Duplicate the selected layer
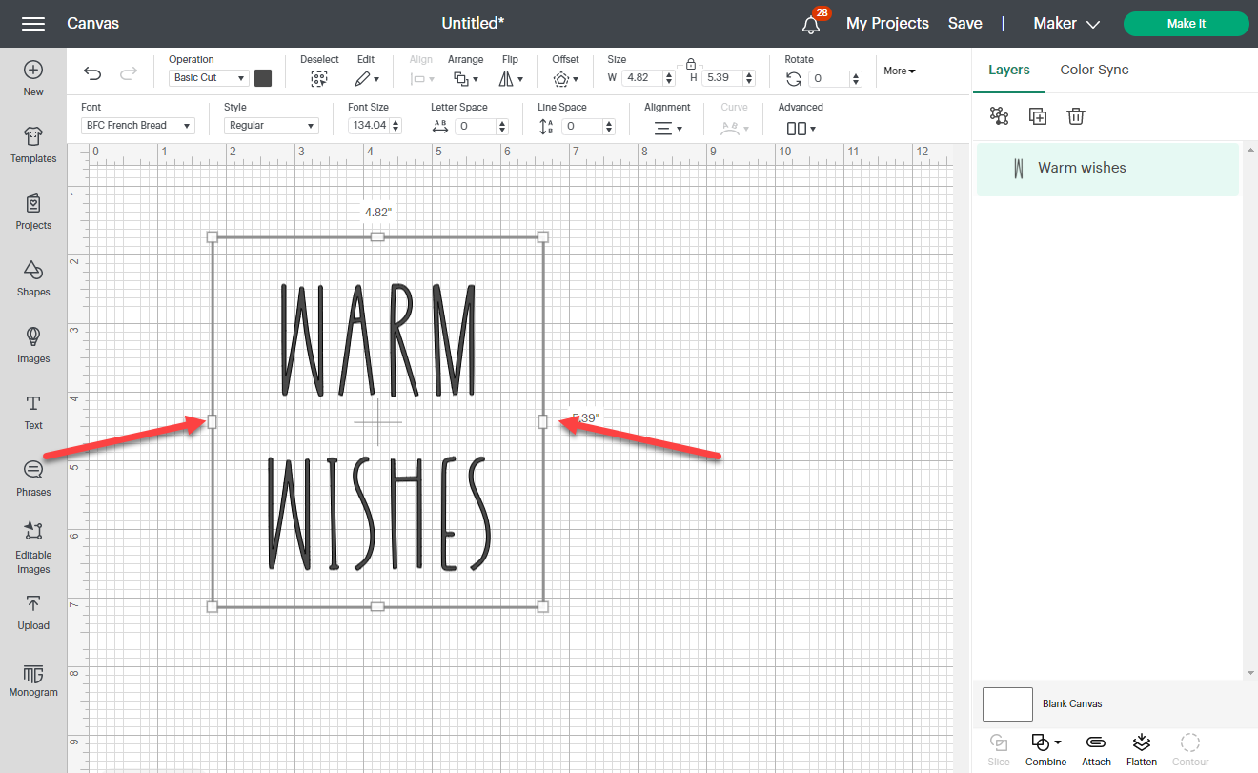 [1037, 115]
